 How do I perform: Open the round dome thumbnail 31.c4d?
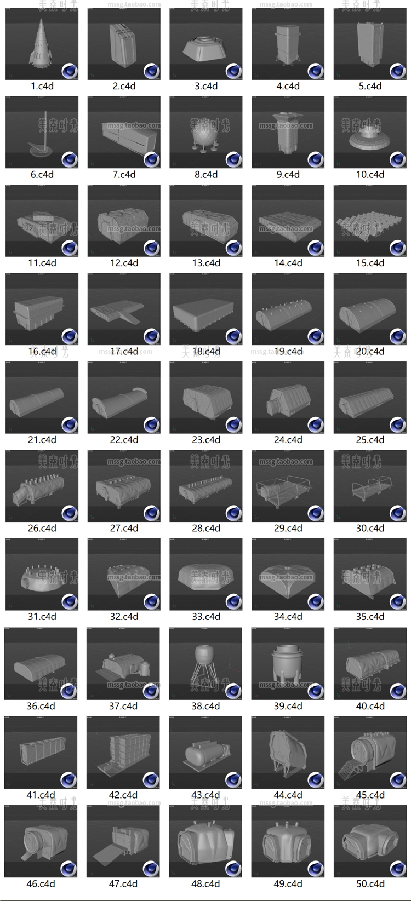(42, 574)
